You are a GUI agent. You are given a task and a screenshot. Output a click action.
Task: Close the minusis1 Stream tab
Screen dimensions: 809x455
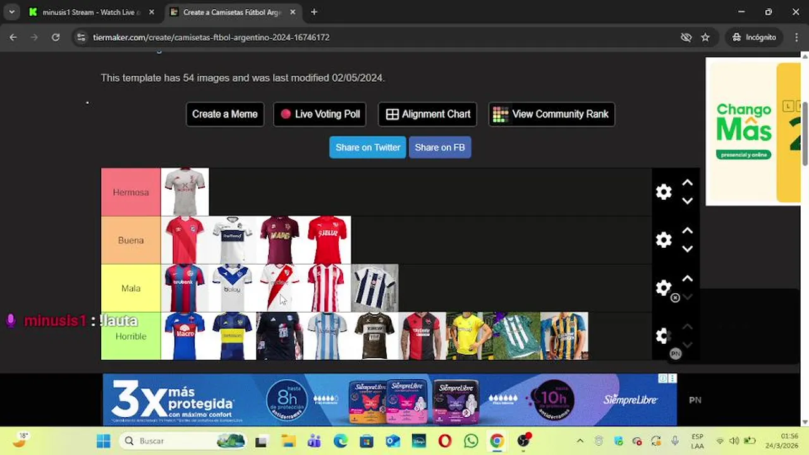point(152,12)
